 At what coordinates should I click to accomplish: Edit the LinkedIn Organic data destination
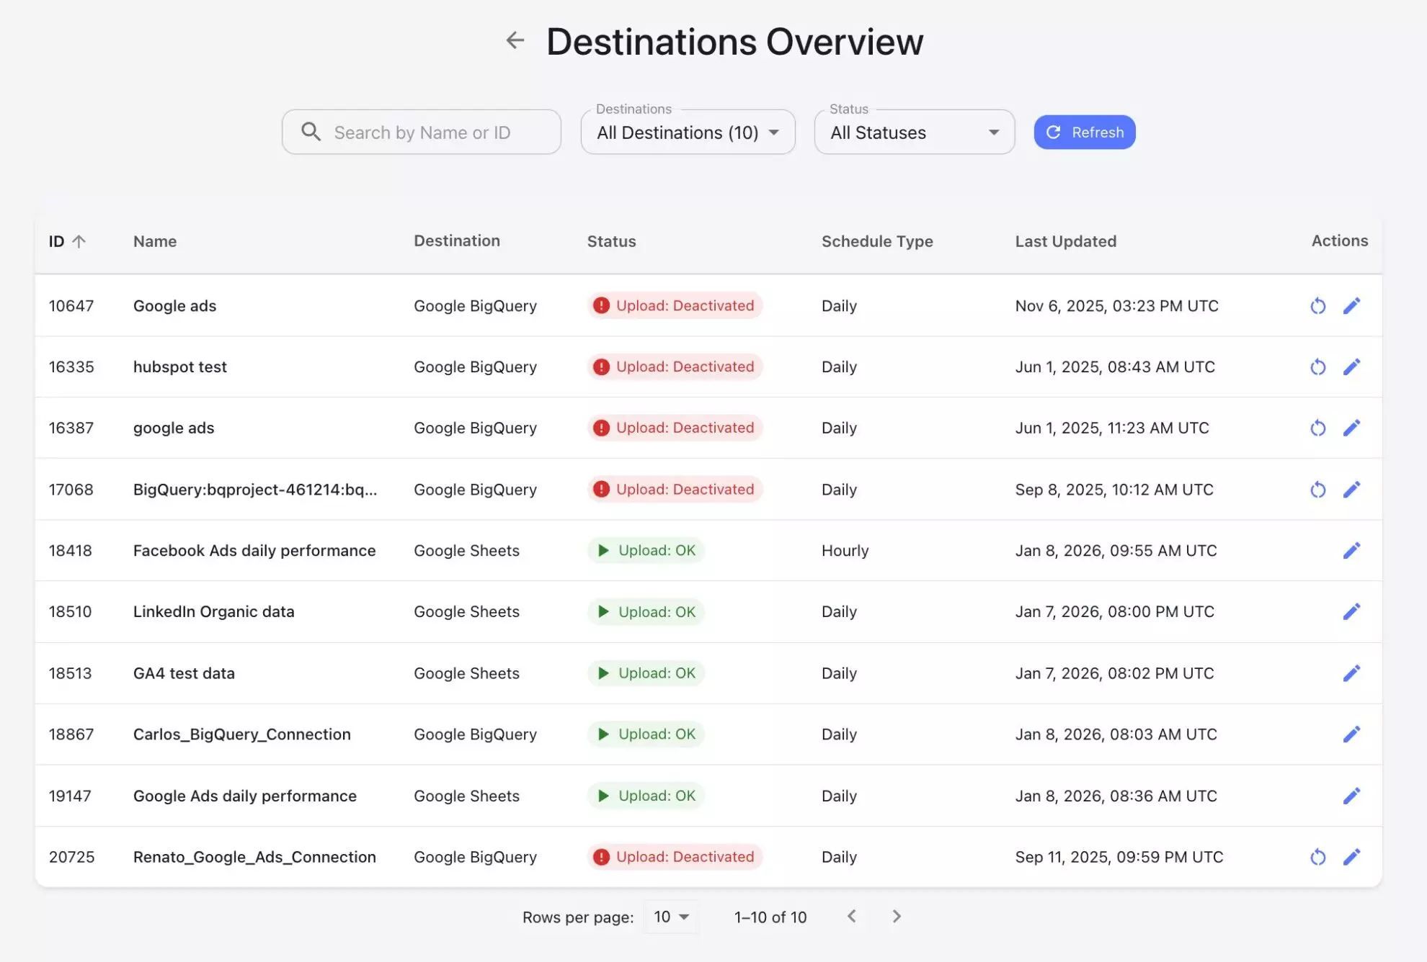(1351, 612)
